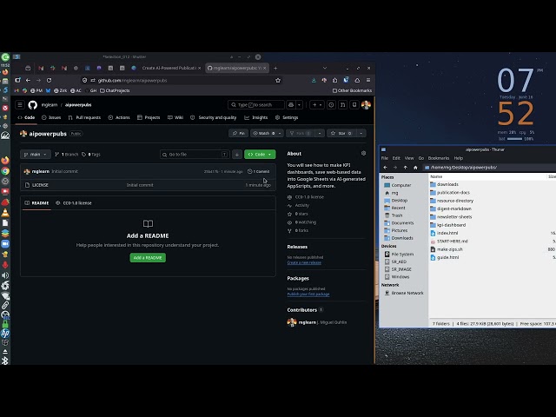Open the Insights tab
556x417 pixels.
pyautogui.click(x=256, y=117)
